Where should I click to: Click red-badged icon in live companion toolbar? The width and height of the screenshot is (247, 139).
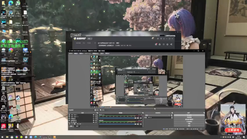(156, 44)
